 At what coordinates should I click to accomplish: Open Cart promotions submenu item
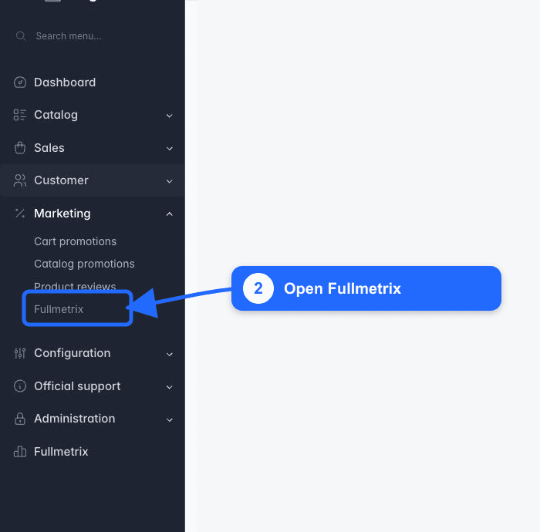(75, 241)
